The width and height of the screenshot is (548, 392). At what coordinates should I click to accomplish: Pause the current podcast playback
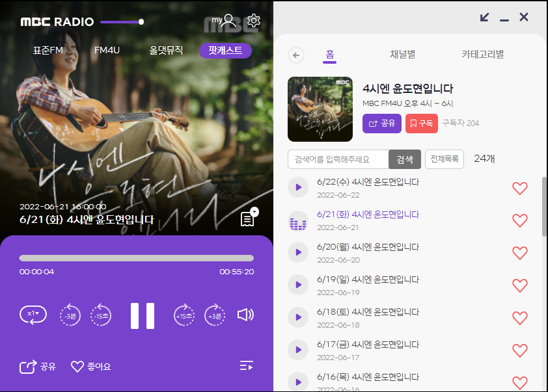point(143,316)
